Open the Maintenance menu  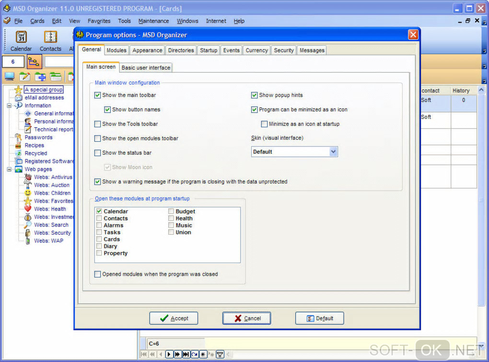[154, 21]
